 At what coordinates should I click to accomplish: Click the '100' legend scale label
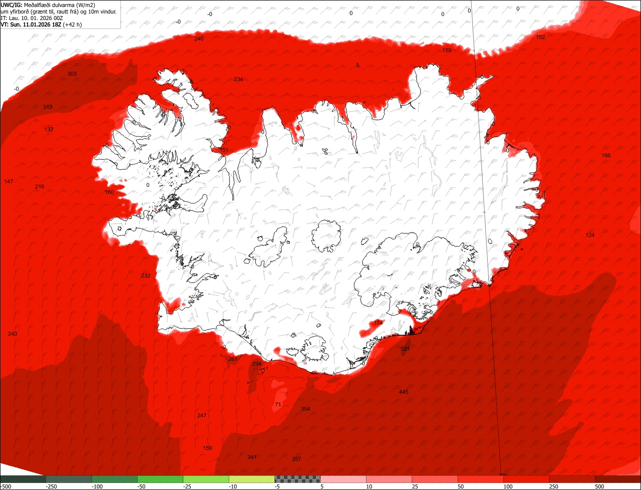[x=508, y=486]
